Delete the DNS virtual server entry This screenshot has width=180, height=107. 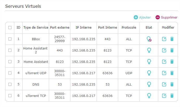tap(172, 84)
